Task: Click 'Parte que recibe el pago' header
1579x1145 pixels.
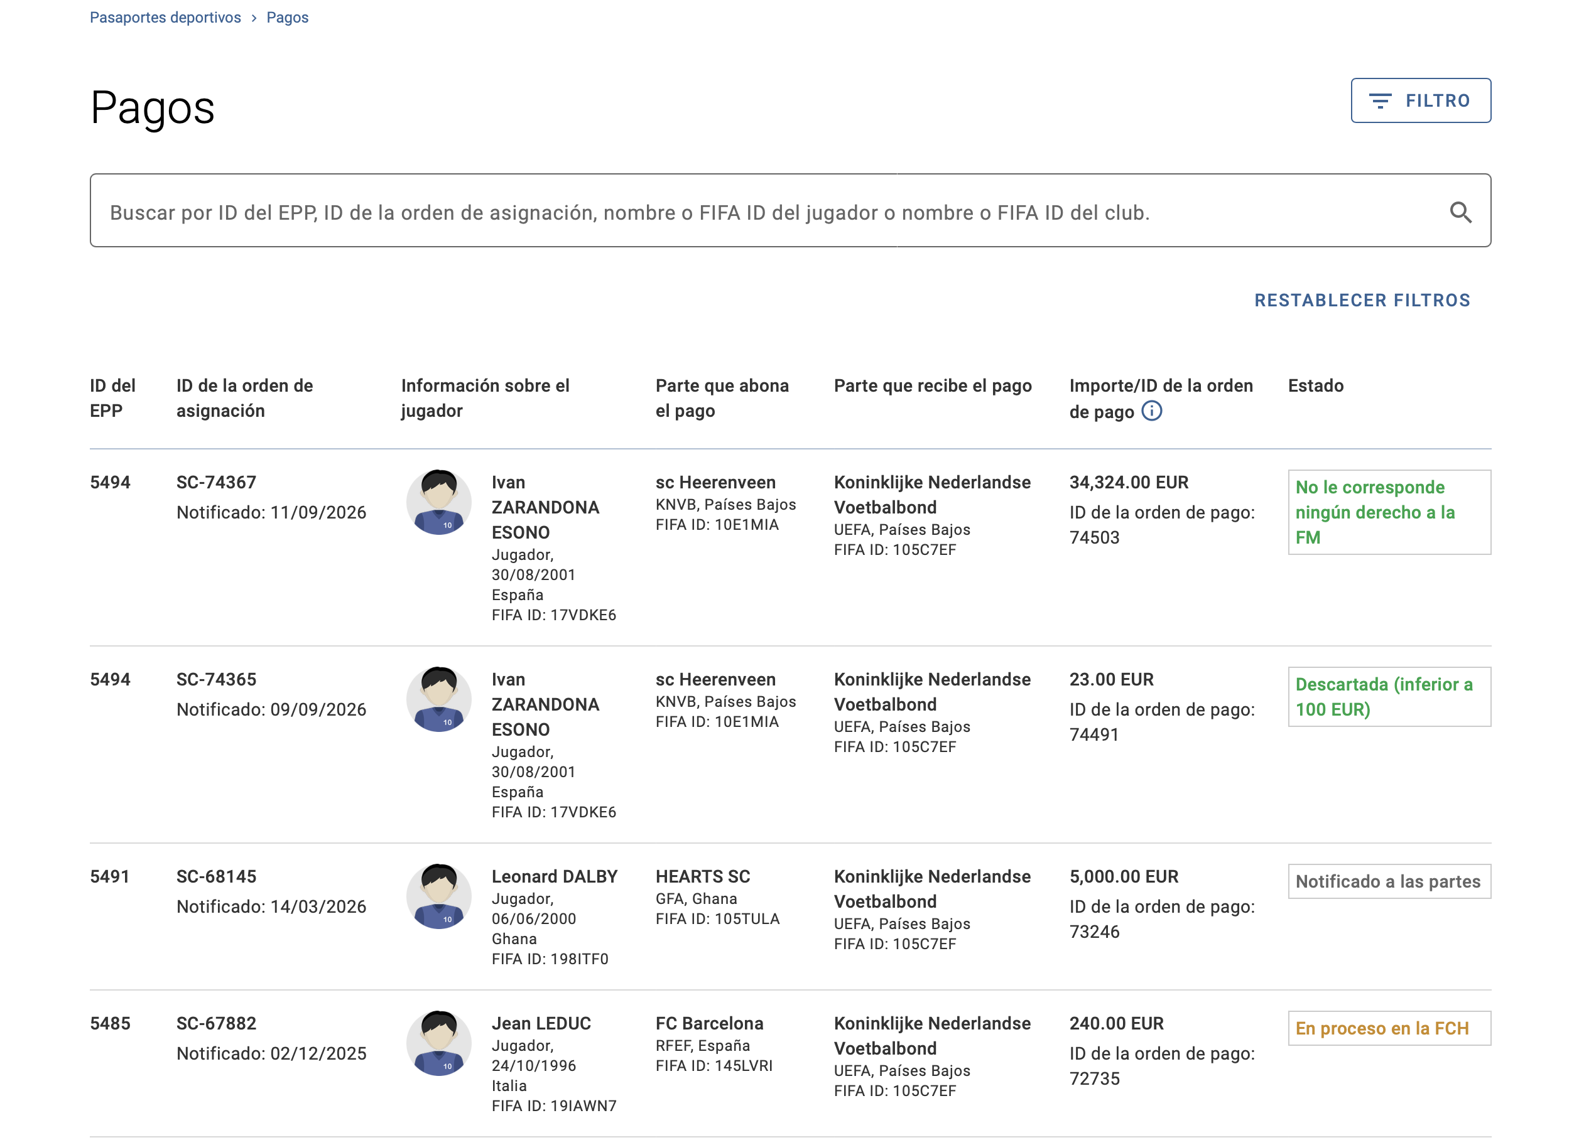Action: click(x=932, y=386)
